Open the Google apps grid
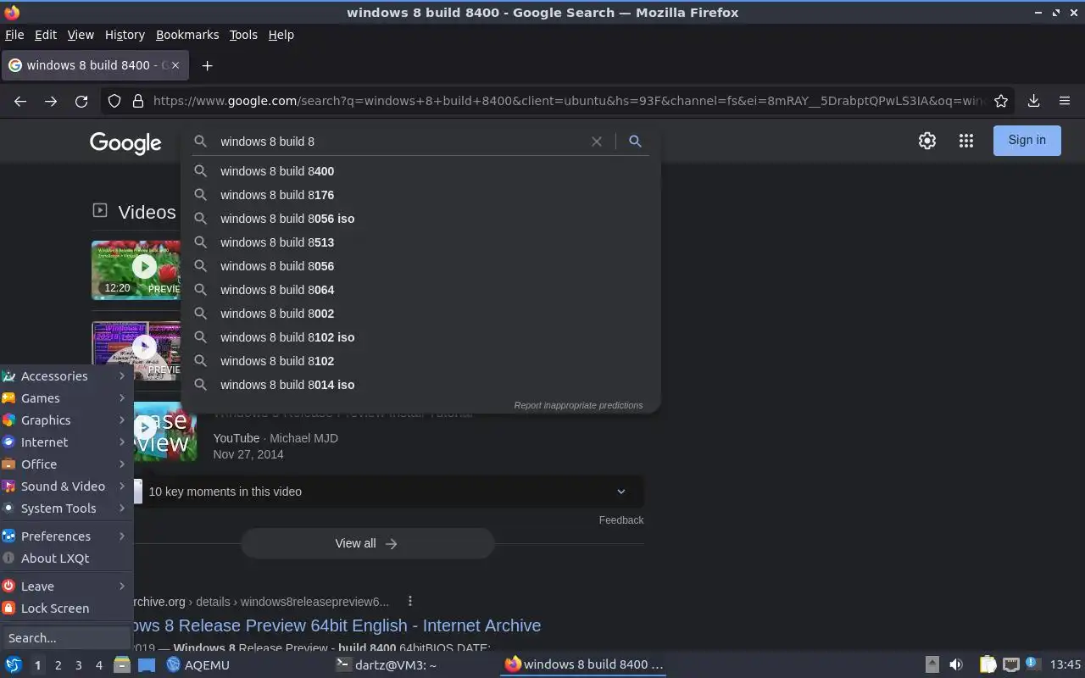 tap(966, 141)
